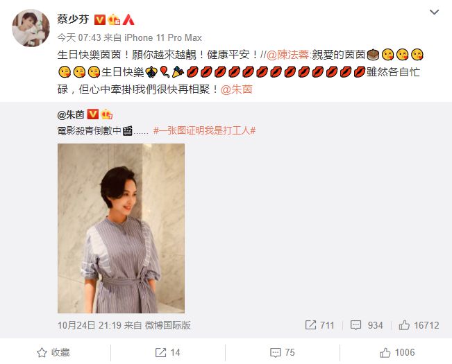The width and height of the screenshot is (452, 364).
Task: Click the red A-shaped badge beside 蔡少芬
Action: pos(128,20)
